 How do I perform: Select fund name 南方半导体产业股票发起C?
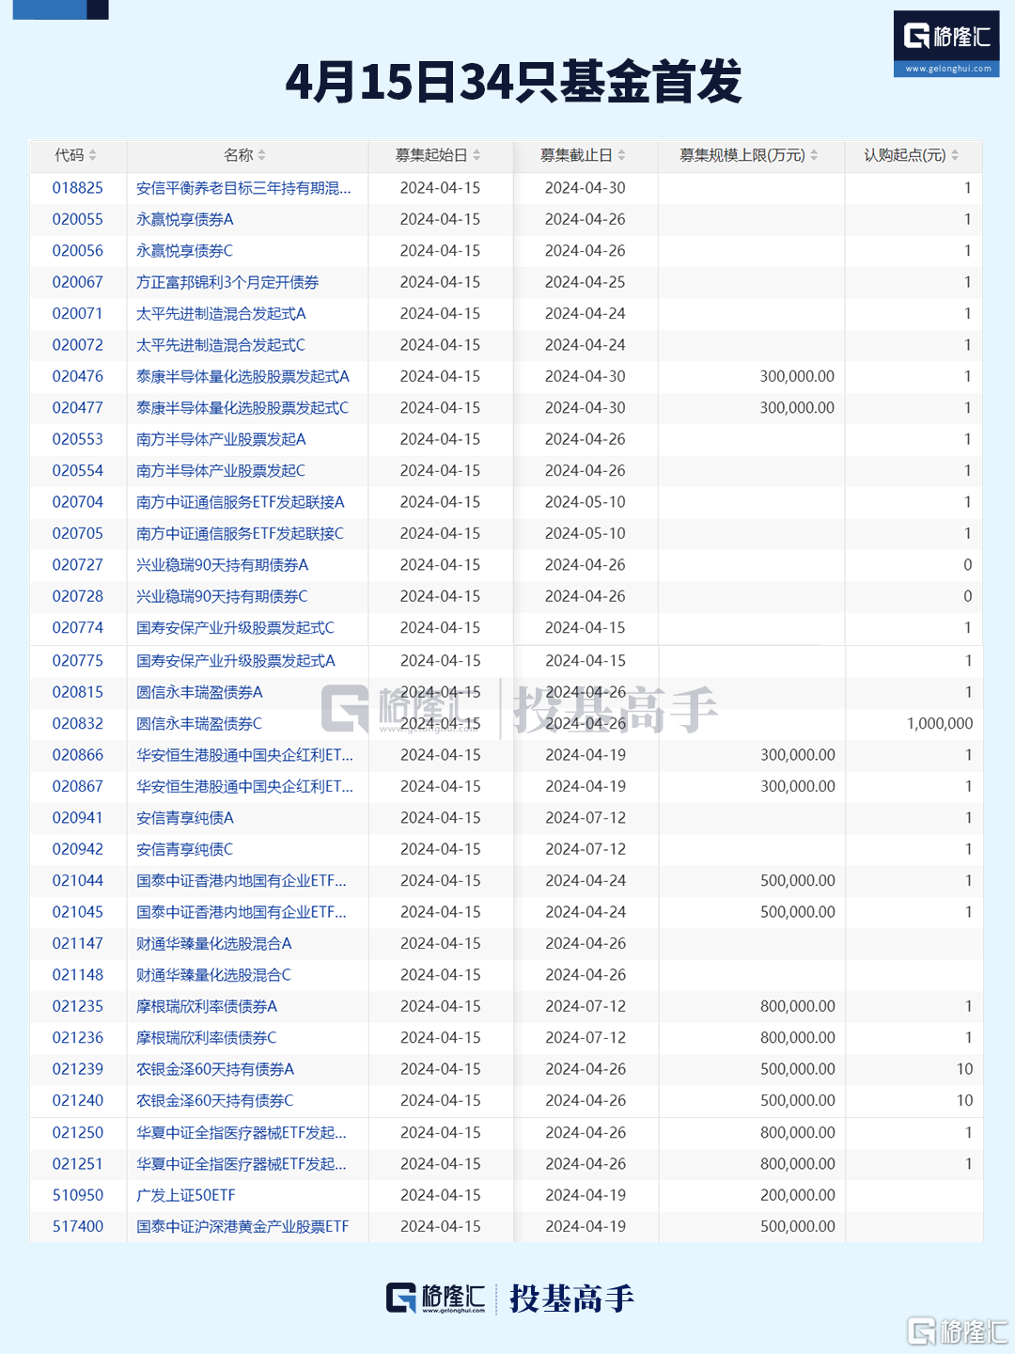[221, 470]
